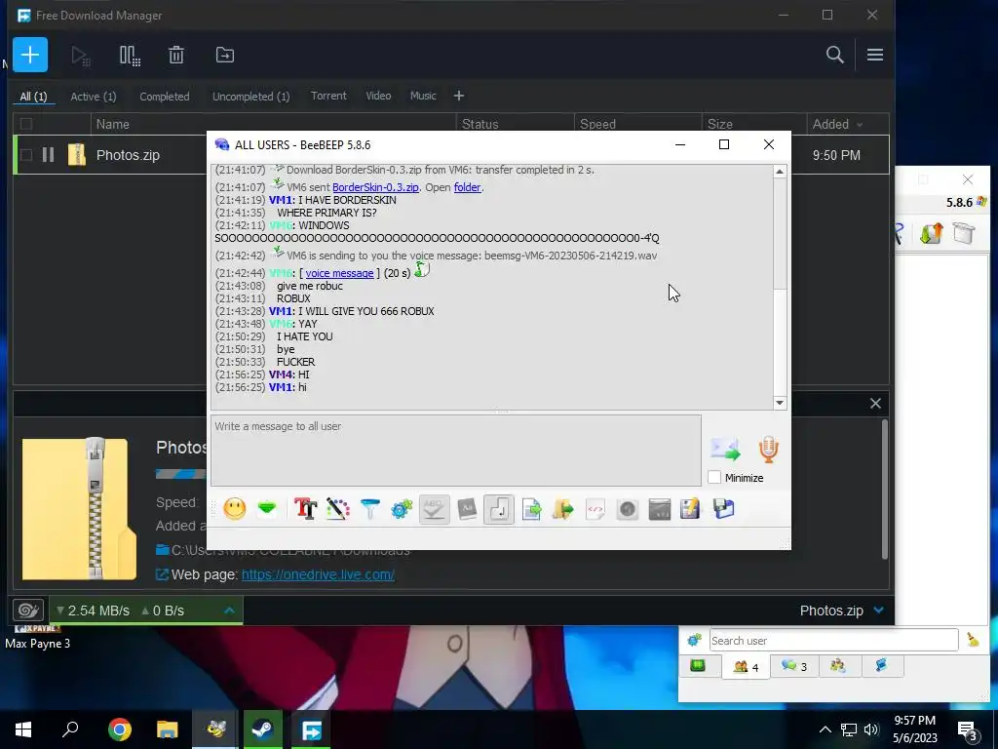Close the download details panel with X
Screen dimensions: 998x749
click(875, 403)
